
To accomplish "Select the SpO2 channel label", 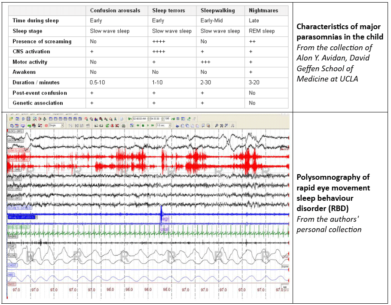I will click(x=12, y=284).
